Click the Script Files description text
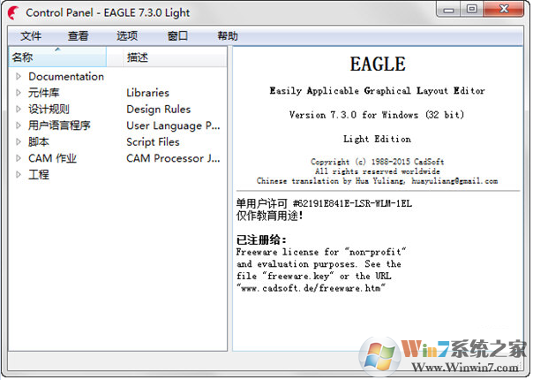This screenshot has height=380, width=533. 153,141
